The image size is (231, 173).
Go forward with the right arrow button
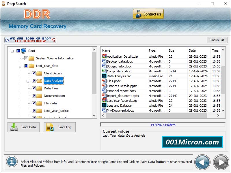[221, 162]
